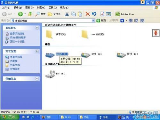Expand the Details panel chevron
The height and width of the screenshot is (120, 160).
pos(37,79)
